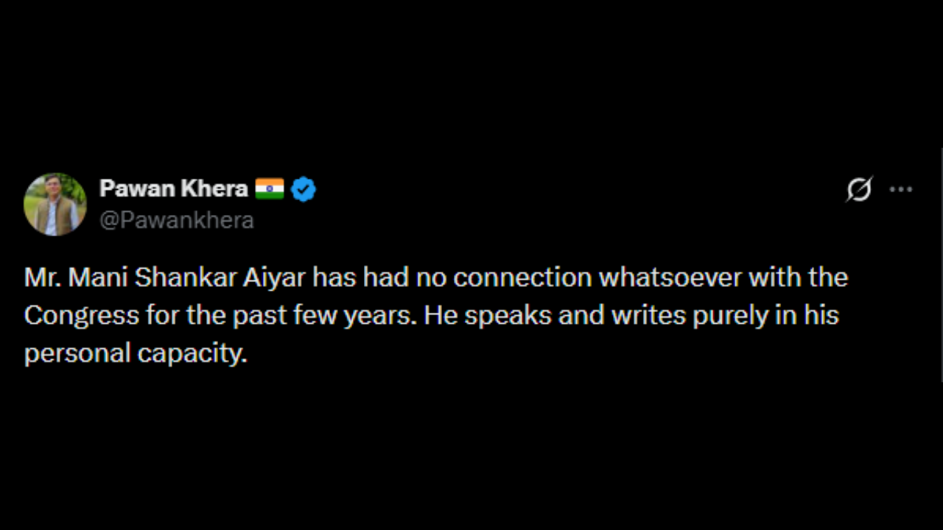Click the @Pawankhera username handle
943x530 pixels.
click(x=177, y=220)
